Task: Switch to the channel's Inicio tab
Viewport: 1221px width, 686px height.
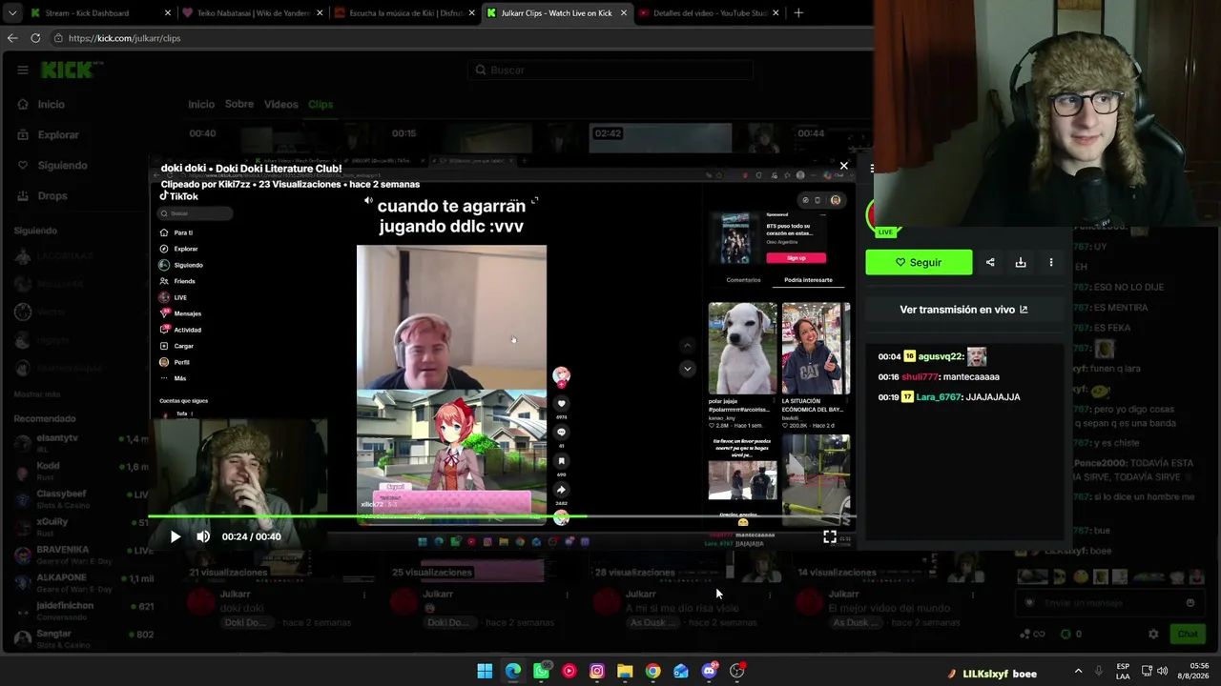Action: pyautogui.click(x=201, y=104)
